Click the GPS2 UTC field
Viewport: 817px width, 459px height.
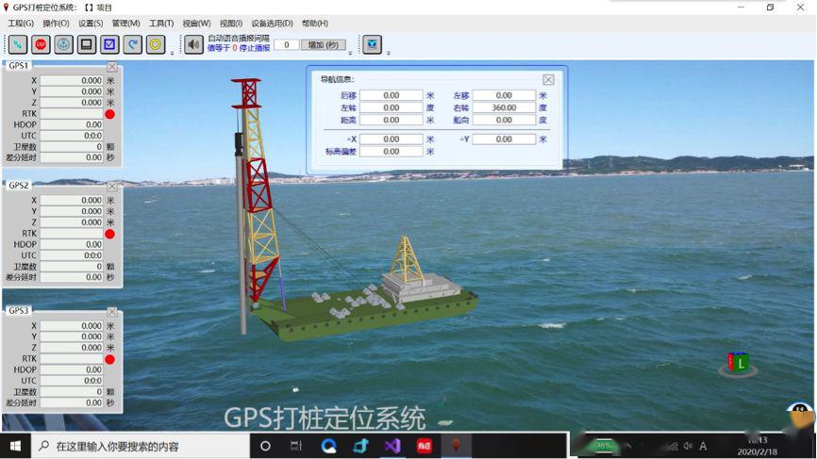coord(72,255)
